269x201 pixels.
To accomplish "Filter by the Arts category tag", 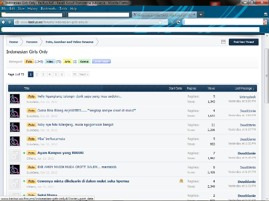I will coord(67,61).
